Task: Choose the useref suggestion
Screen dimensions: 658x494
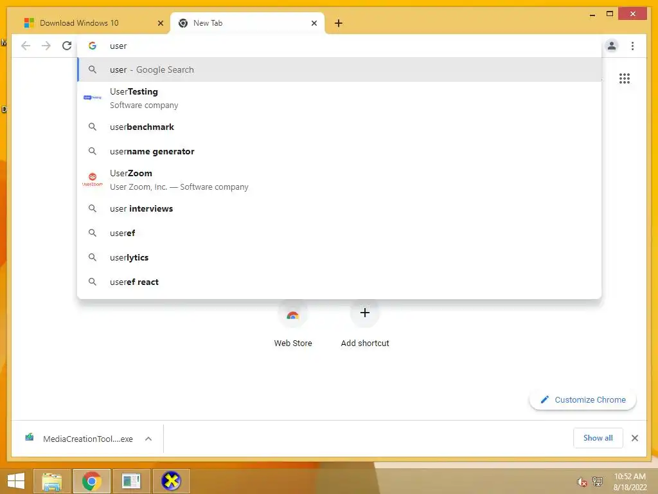Action: pyautogui.click(x=339, y=233)
